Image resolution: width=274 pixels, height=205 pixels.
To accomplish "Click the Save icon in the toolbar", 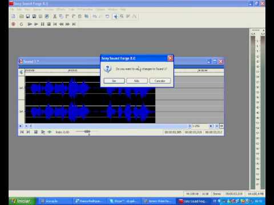I will [28, 17].
